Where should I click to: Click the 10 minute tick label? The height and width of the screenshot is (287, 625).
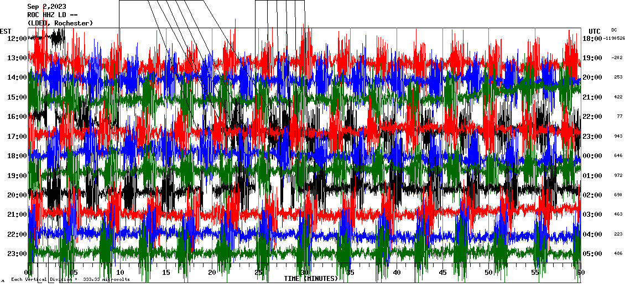coord(121,273)
